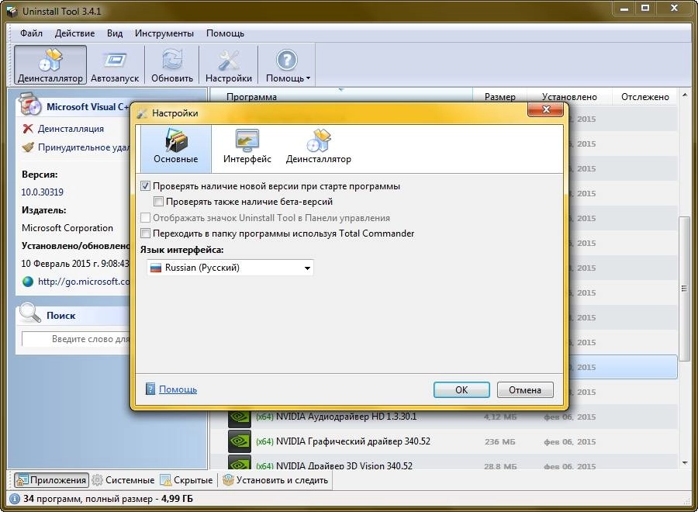Click the NVIDIA icon for Аудиодрайвер HD

240,417
